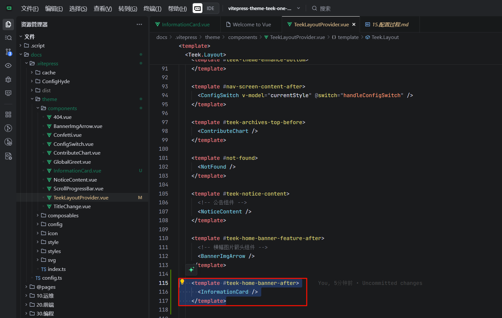Click the template breadcrumb segment
Viewport: 502px width, 318px height.
pyautogui.click(x=345, y=37)
